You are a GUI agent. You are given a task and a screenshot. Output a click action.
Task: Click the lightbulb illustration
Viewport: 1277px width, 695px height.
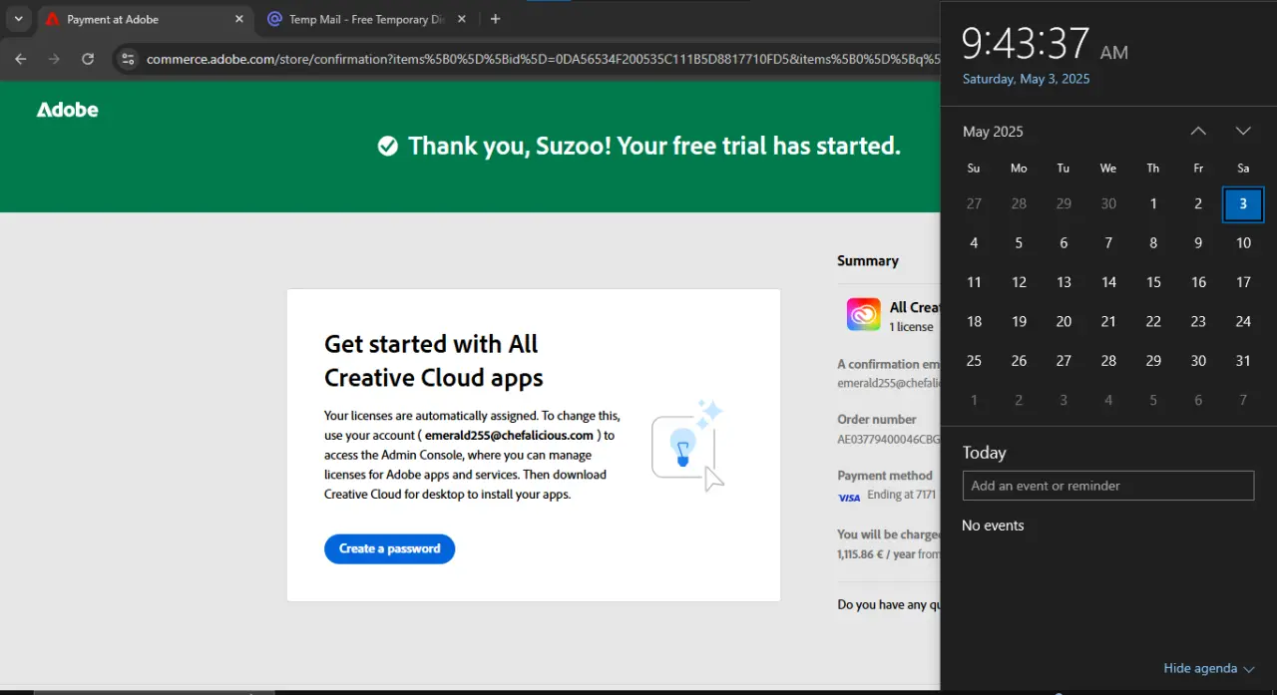688,446
